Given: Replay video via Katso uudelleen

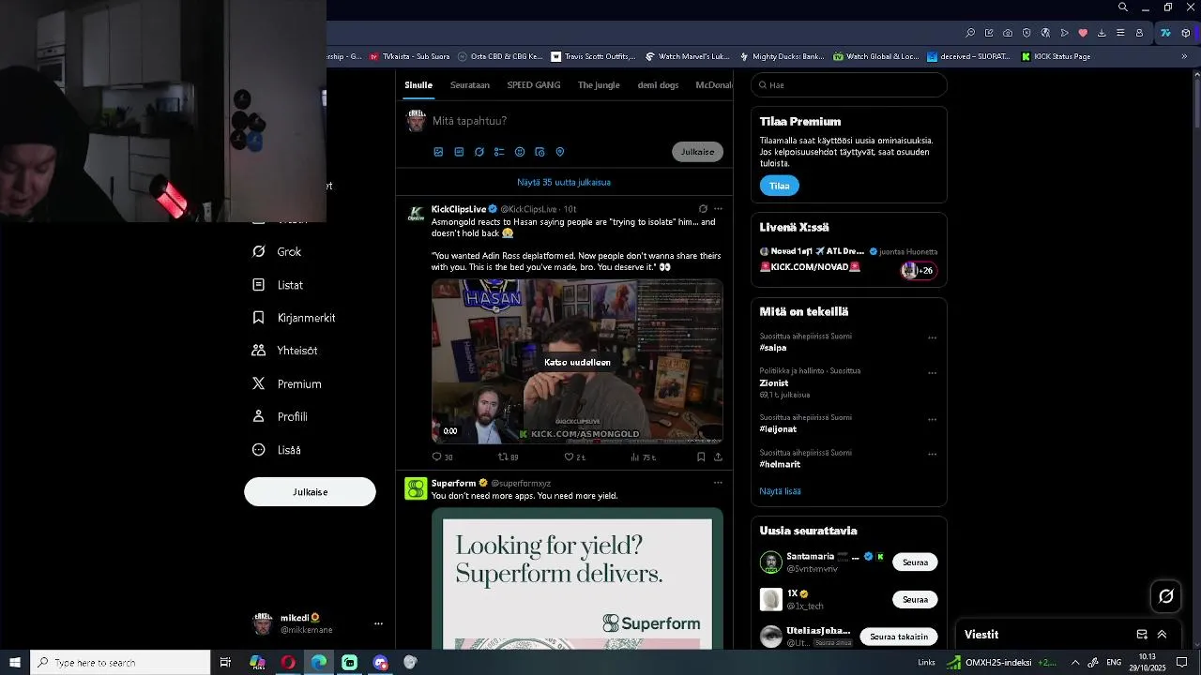Looking at the screenshot, I should (577, 362).
